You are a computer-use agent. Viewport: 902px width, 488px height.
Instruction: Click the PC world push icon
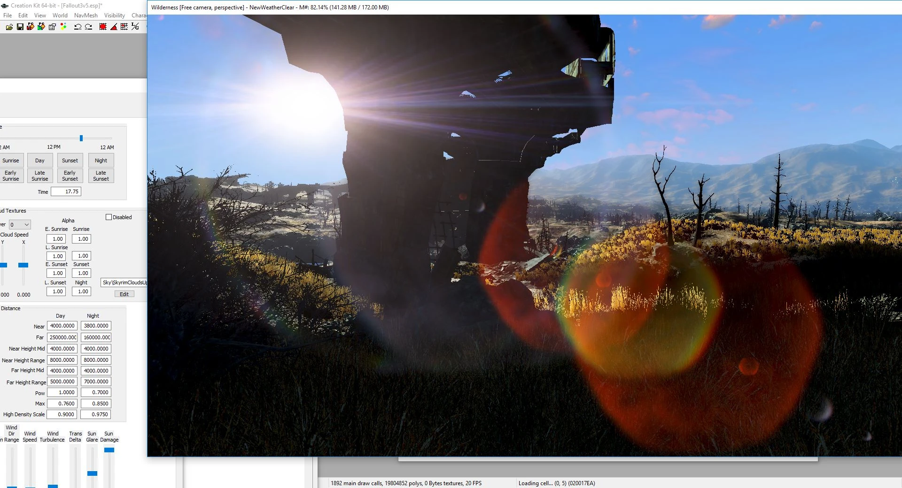[x=41, y=27]
